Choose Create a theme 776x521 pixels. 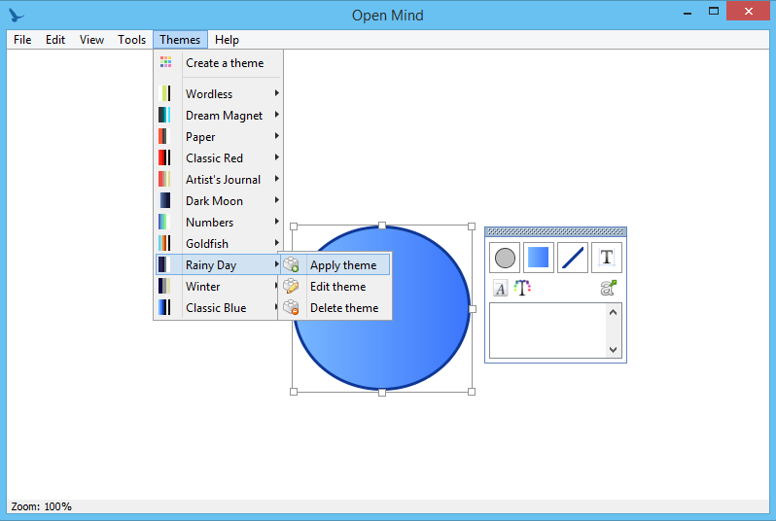pos(218,63)
